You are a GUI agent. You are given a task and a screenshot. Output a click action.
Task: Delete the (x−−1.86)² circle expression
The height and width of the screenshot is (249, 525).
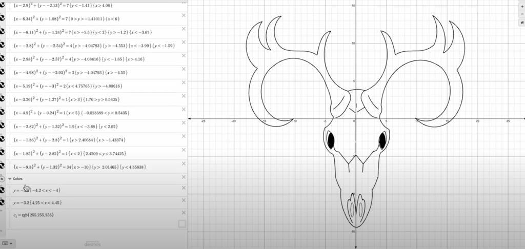(184, 136)
